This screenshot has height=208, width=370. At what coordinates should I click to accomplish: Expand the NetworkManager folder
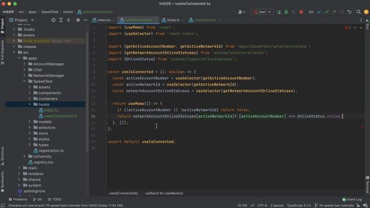coord(24,76)
